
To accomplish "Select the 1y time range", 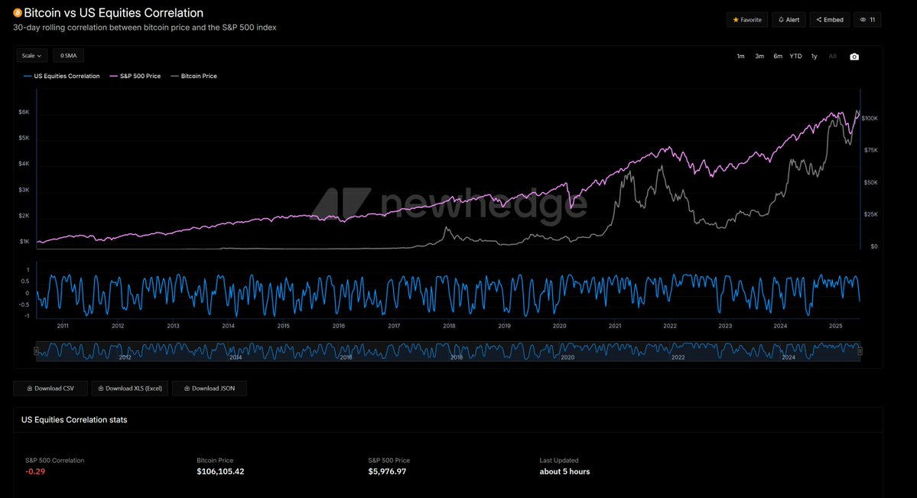I will tap(814, 56).
